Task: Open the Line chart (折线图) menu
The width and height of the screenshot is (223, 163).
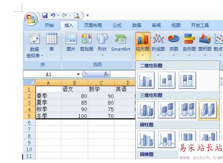Action: (x=158, y=45)
